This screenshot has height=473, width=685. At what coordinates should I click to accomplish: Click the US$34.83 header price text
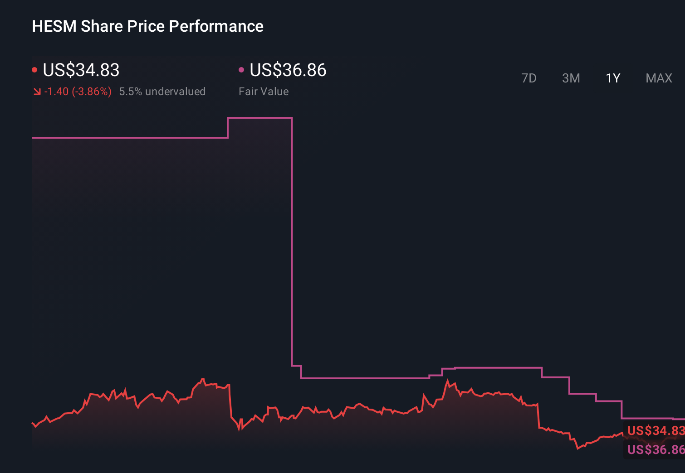pos(81,70)
